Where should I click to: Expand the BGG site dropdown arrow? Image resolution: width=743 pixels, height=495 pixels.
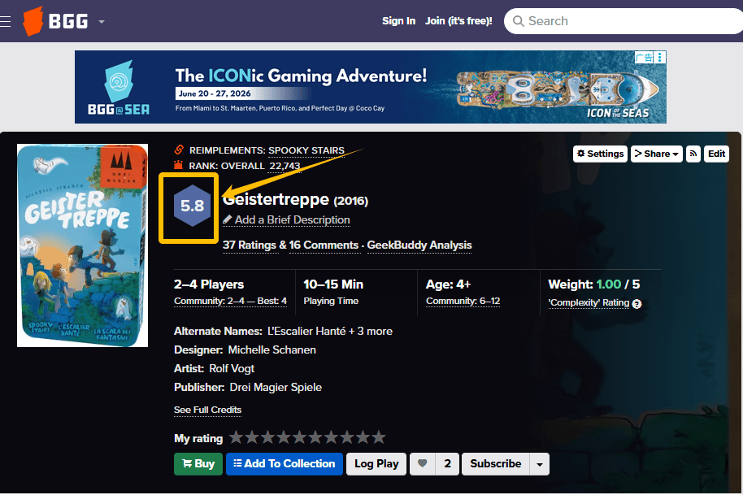(102, 21)
